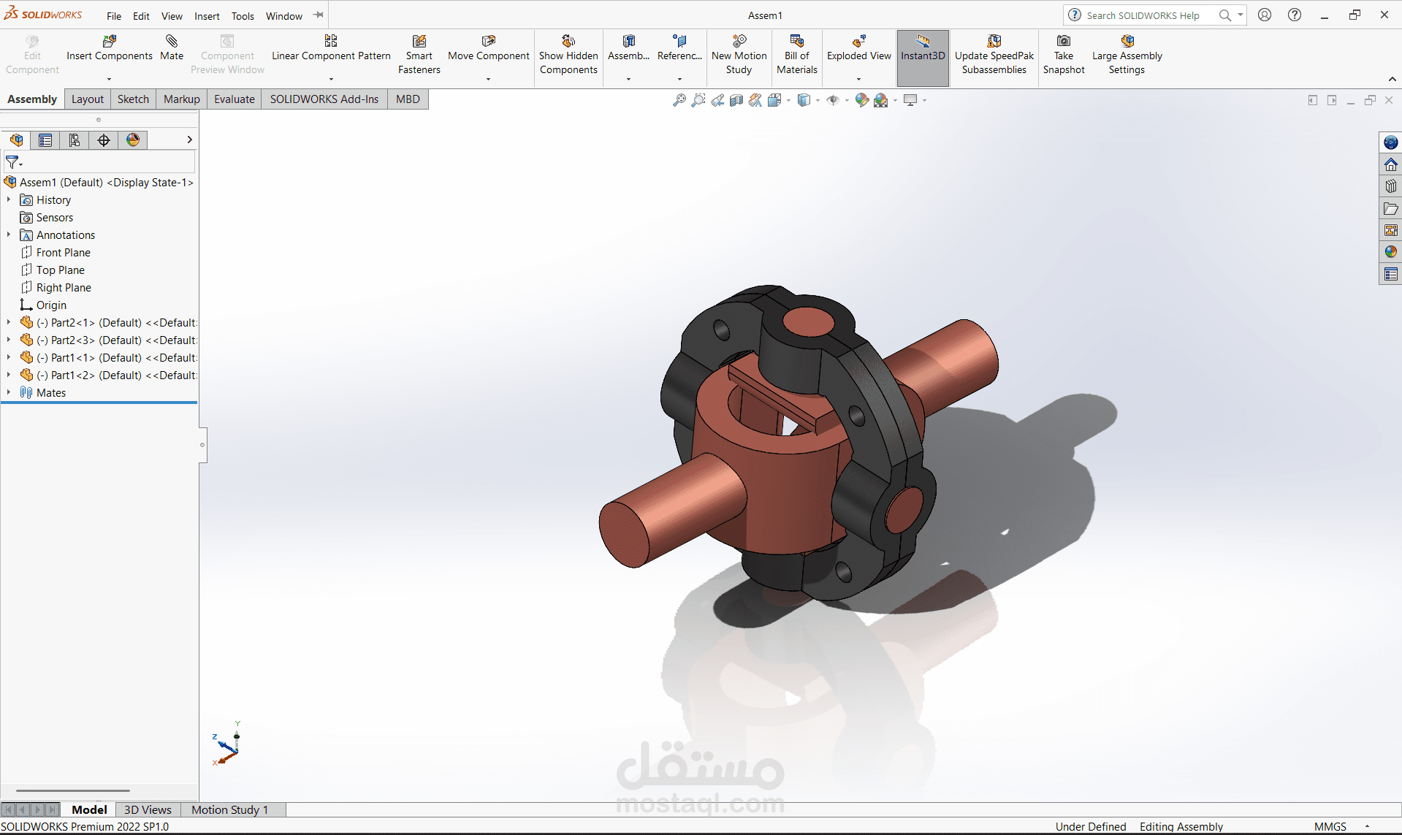Open the Exploded View dropdown arrow
The height and width of the screenshot is (835, 1402).
[858, 79]
